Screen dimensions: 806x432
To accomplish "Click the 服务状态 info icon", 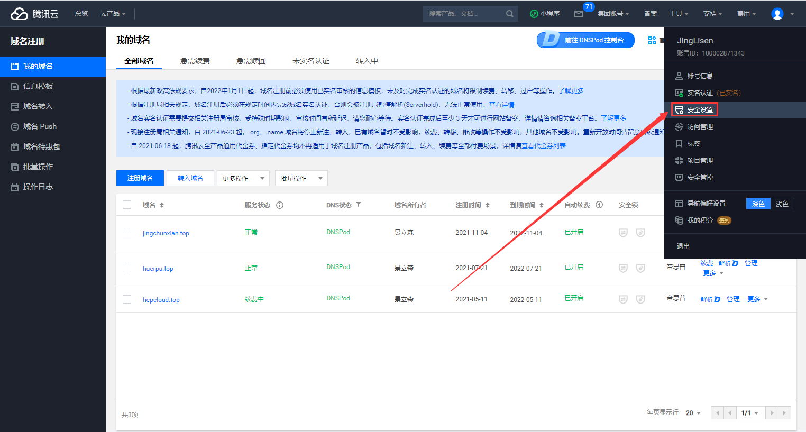I will click(x=280, y=205).
